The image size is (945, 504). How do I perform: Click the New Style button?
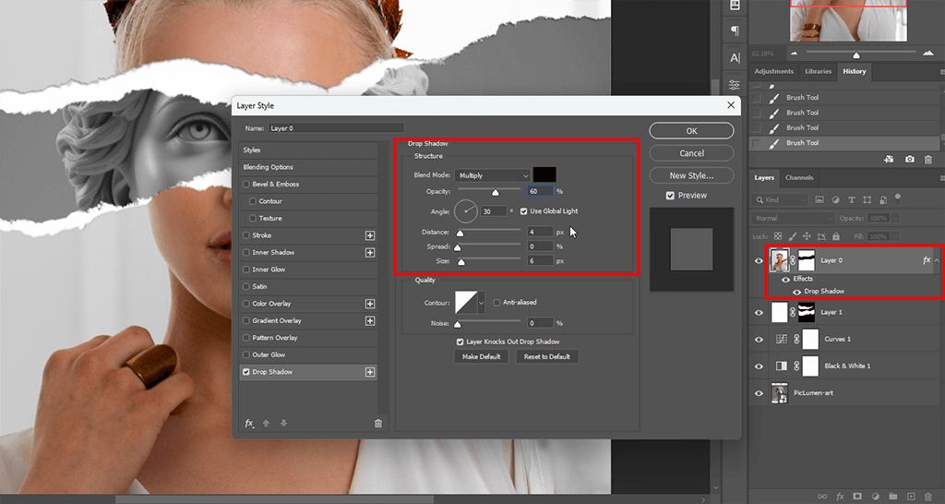pyautogui.click(x=691, y=175)
